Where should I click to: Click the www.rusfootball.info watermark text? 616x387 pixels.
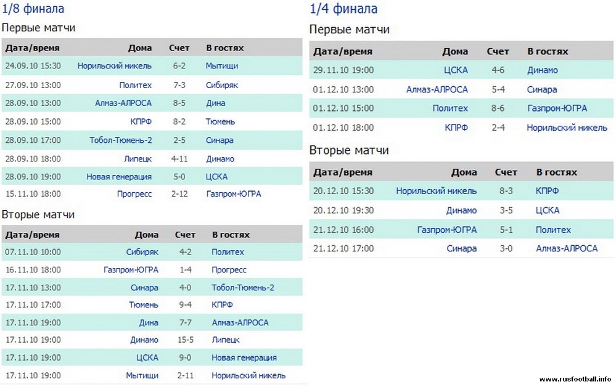click(x=575, y=379)
